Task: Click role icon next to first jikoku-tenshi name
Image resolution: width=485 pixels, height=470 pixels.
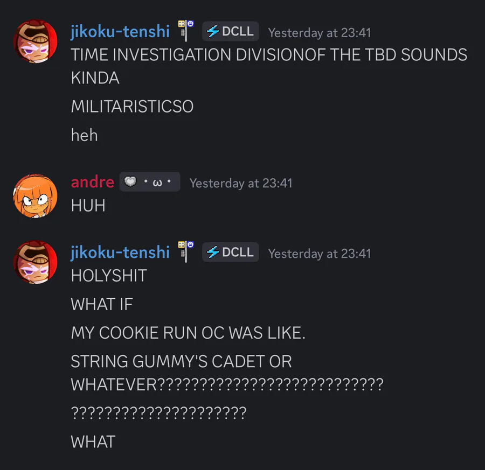Action: tap(185, 31)
